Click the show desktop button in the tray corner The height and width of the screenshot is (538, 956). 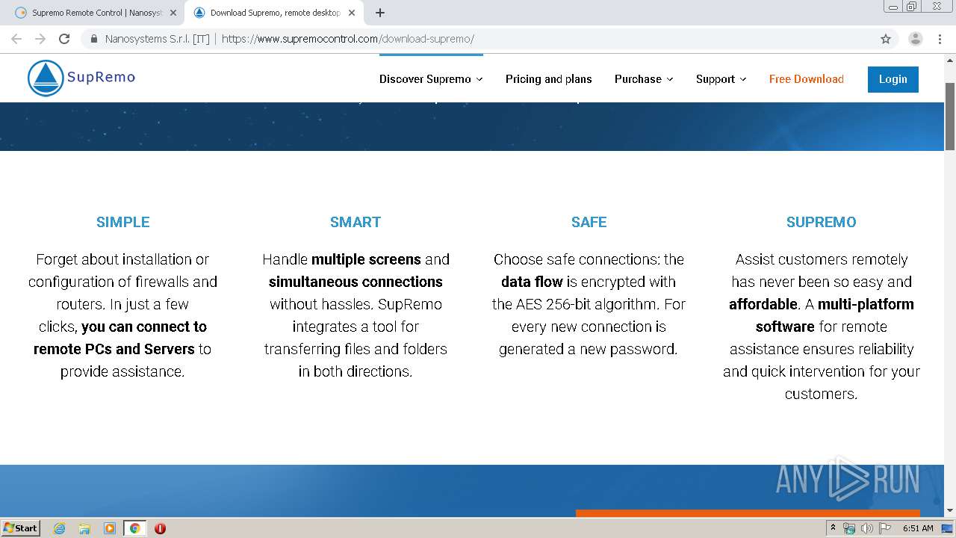947,528
